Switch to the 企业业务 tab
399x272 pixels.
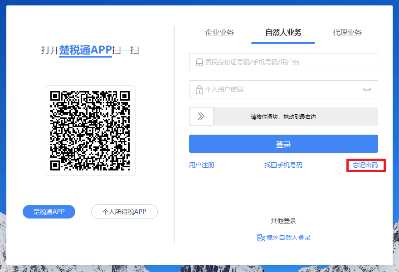[x=219, y=33]
